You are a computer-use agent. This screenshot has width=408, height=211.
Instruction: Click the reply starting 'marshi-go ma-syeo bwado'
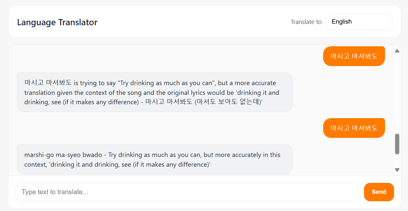(x=154, y=159)
